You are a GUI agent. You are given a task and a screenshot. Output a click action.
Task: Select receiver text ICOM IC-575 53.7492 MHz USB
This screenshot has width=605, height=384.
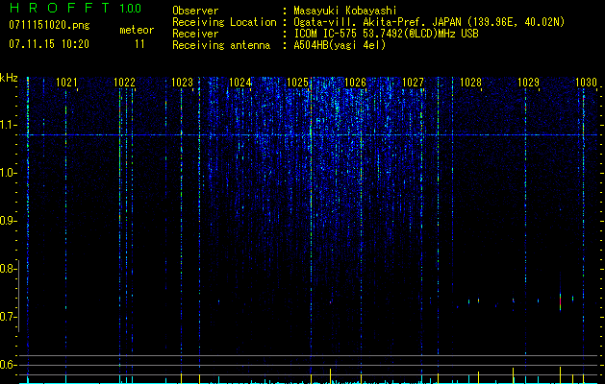386,34
